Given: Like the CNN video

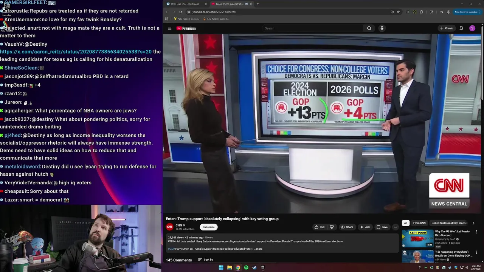Looking at the screenshot, I should coord(319,227).
